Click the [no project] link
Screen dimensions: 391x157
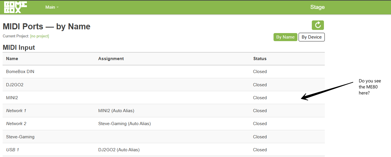coord(39,36)
